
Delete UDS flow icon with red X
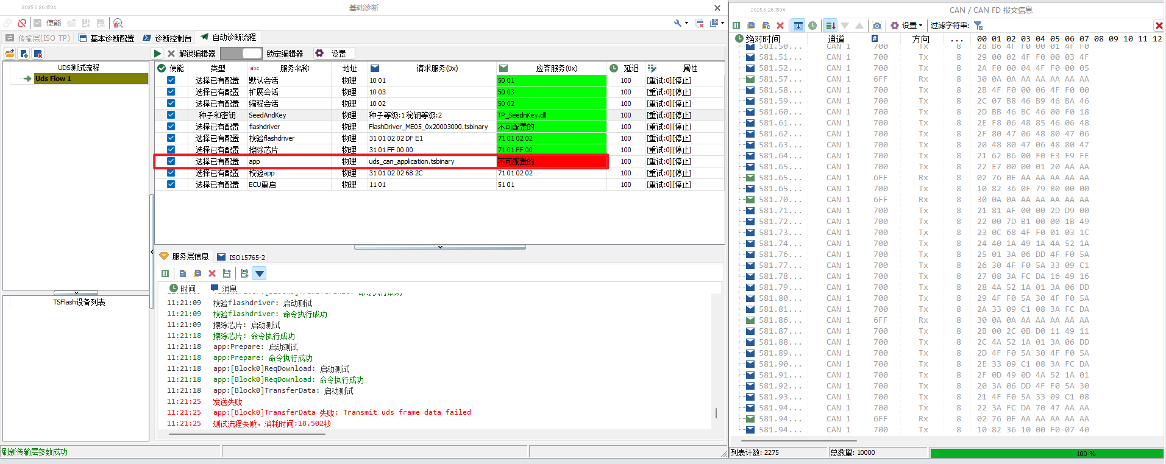(x=38, y=54)
